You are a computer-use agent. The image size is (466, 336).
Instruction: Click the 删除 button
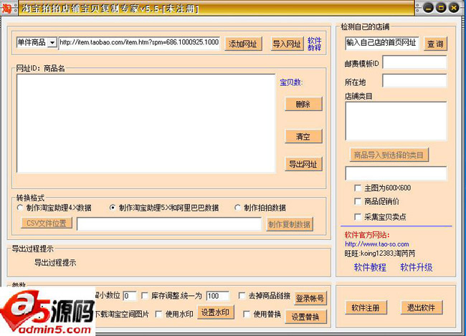point(303,104)
